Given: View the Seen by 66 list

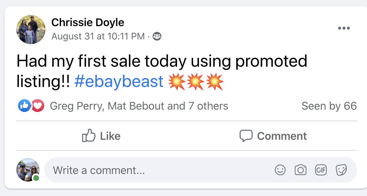Looking at the screenshot, I should (x=329, y=106).
